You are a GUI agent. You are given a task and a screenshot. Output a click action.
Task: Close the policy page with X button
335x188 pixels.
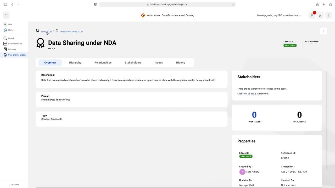point(323,31)
